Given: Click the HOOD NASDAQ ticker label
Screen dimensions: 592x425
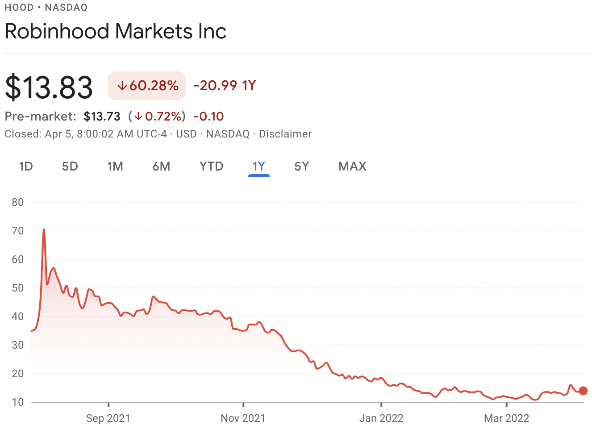Looking at the screenshot, I should [46, 7].
